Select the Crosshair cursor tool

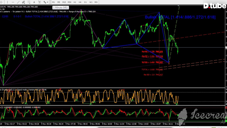tap(1, 2)
